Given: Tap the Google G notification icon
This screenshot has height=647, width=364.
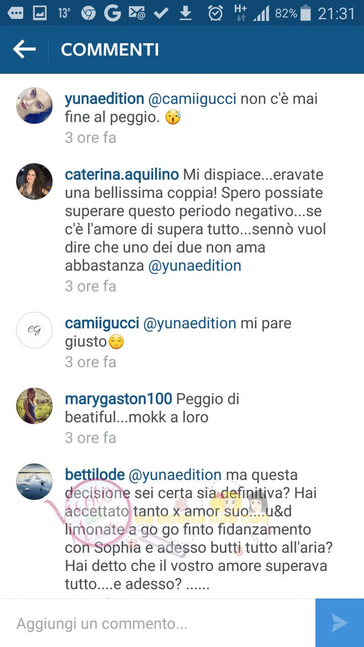Looking at the screenshot, I should pyautogui.click(x=112, y=13).
